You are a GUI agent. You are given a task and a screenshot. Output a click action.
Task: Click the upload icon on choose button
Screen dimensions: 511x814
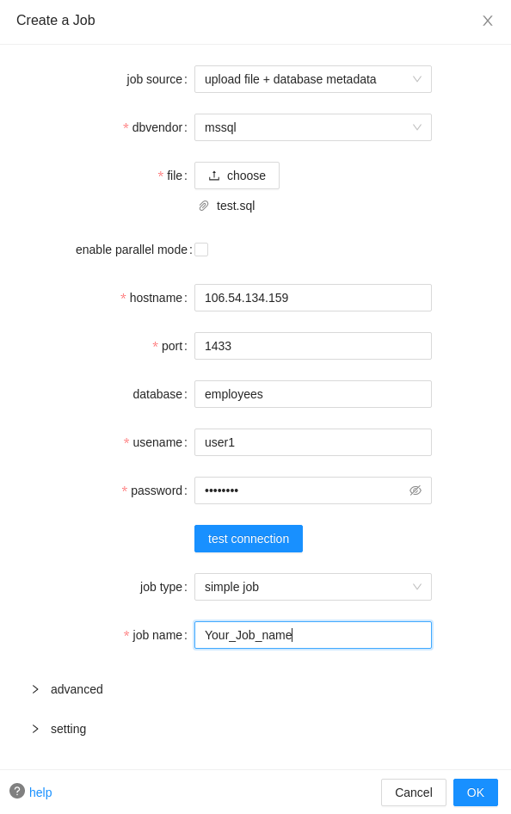(213, 176)
